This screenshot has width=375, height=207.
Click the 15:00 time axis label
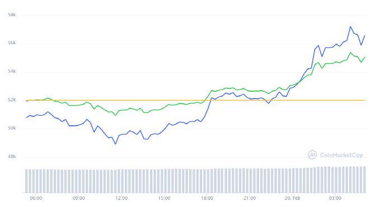coord(165,198)
